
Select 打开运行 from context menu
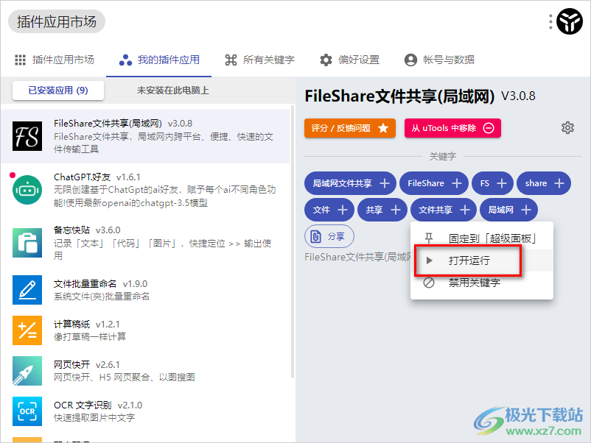(482, 261)
